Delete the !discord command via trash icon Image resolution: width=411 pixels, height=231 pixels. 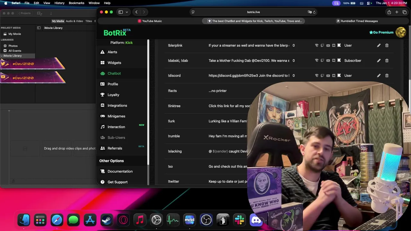[x=387, y=75]
